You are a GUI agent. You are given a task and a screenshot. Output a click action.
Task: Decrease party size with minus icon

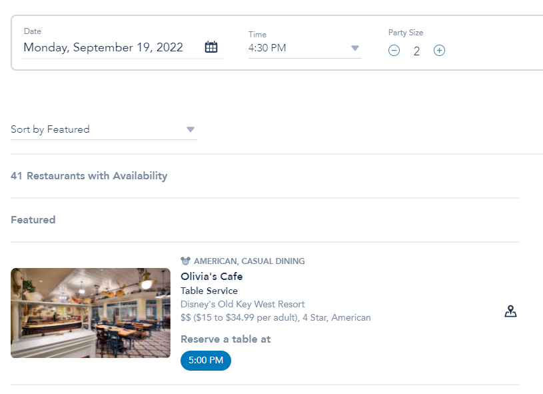click(x=394, y=51)
